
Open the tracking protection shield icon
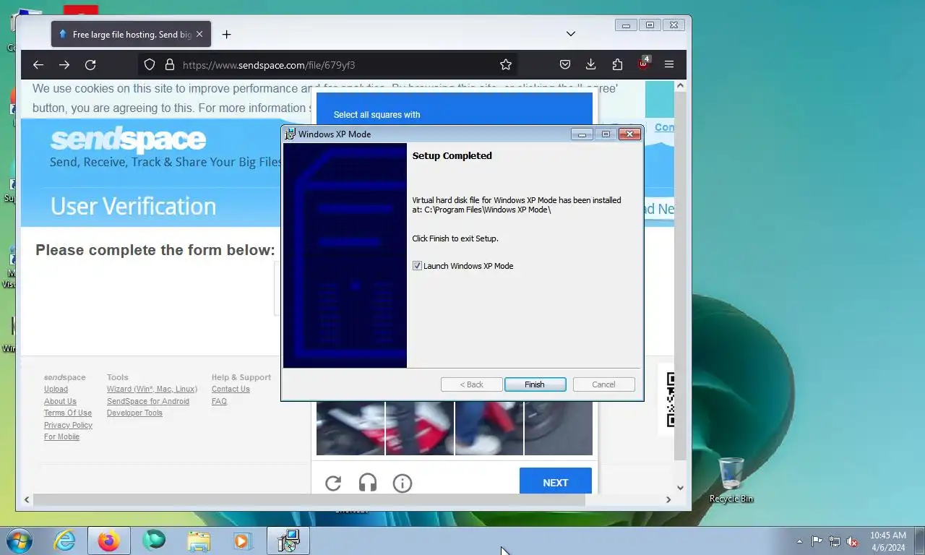(x=150, y=65)
